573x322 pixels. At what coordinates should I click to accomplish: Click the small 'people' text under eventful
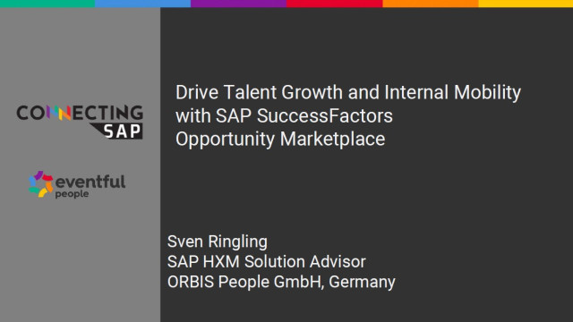pos(72,194)
